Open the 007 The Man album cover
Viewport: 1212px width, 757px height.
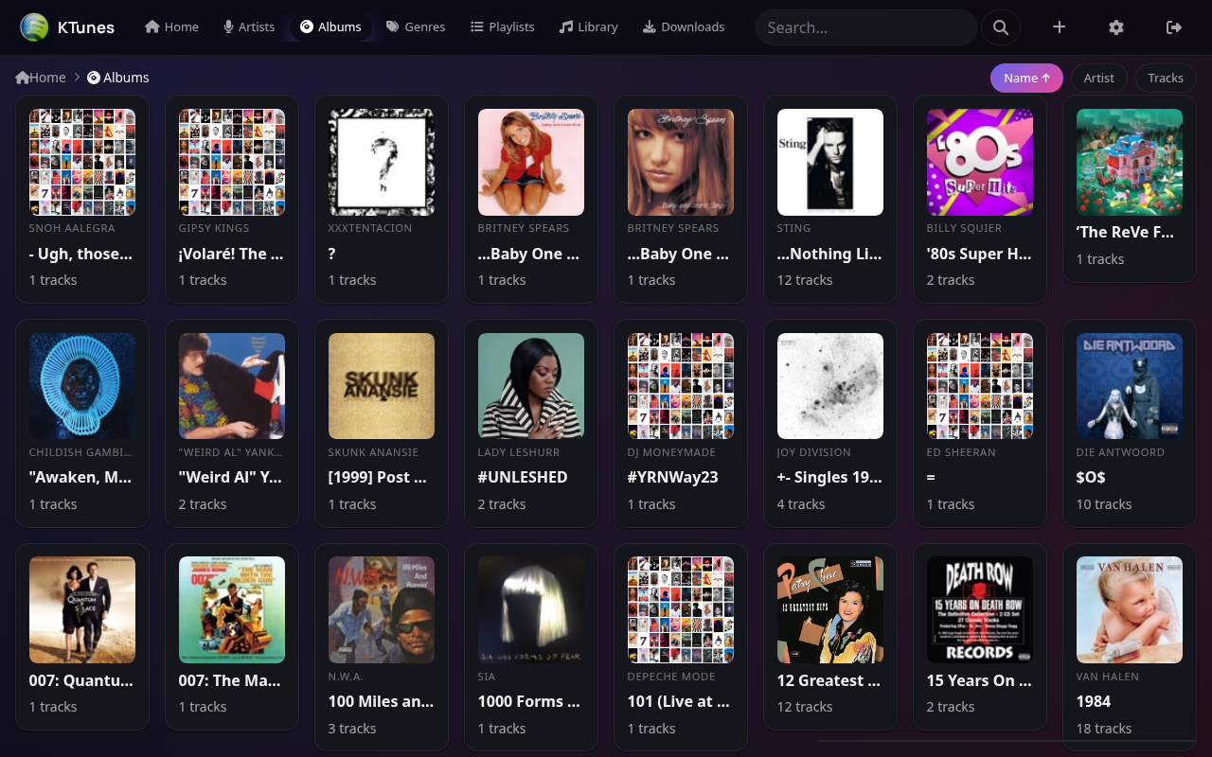(232, 610)
